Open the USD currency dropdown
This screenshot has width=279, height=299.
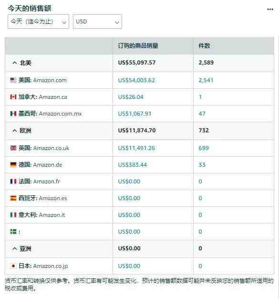(97, 21)
